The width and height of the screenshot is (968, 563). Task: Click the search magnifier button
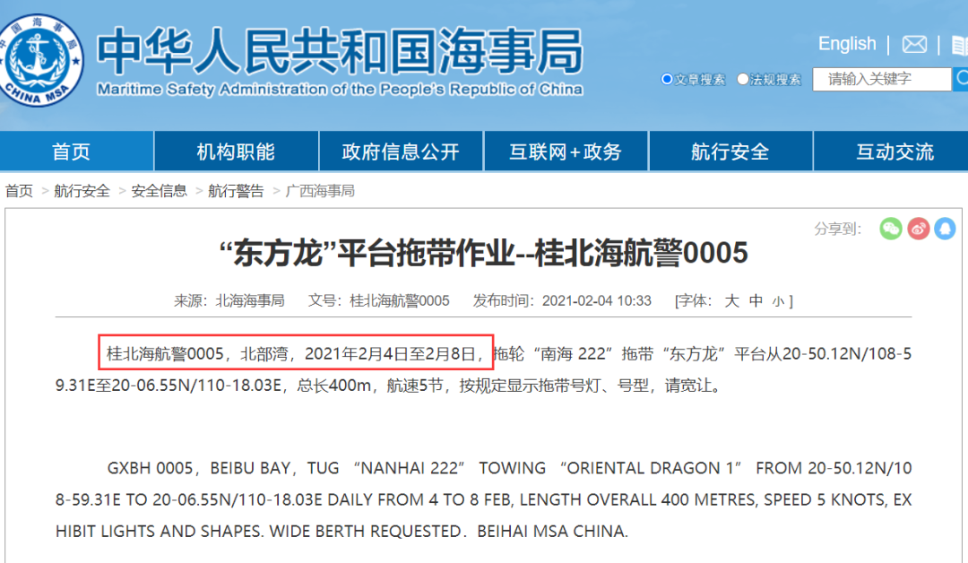962,79
